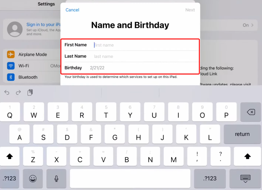Tap the X key
This screenshot has width=262, height=190.
[x=56, y=156]
